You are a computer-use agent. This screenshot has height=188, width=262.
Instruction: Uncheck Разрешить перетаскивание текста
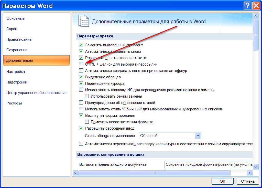[x=81, y=58]
